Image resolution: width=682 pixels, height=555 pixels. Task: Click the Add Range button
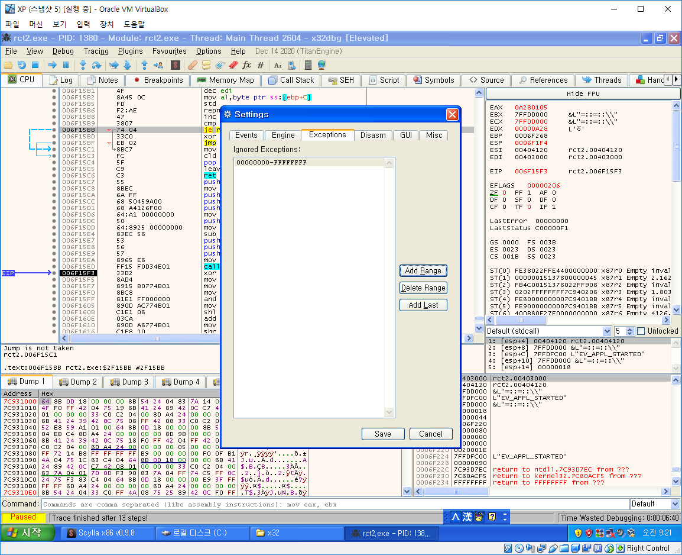pyautogui.click(x=423, y=271)
